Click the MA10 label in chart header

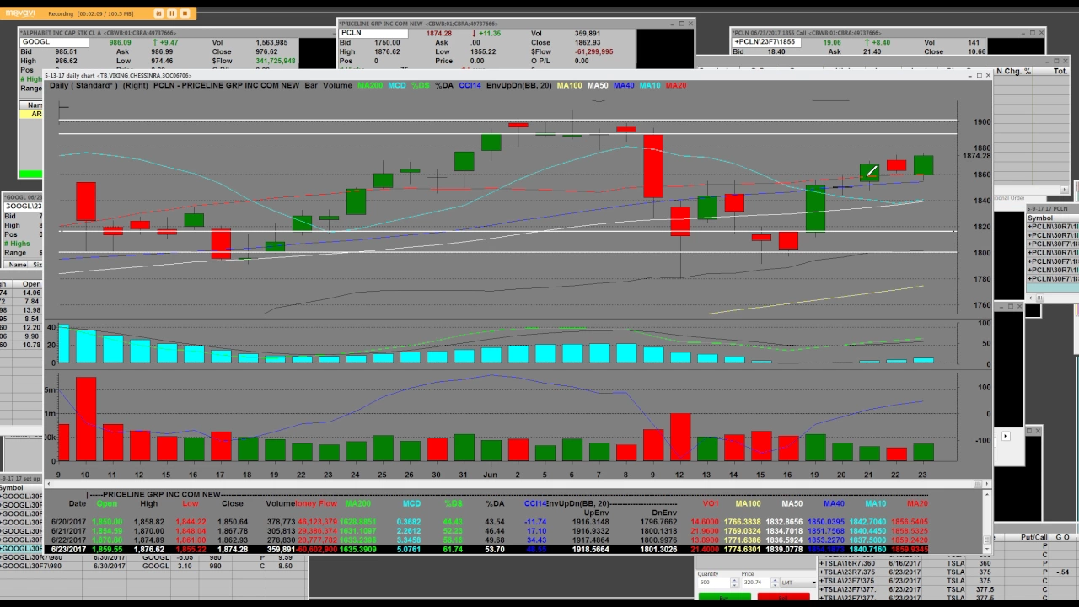click(x=650, y=85)
